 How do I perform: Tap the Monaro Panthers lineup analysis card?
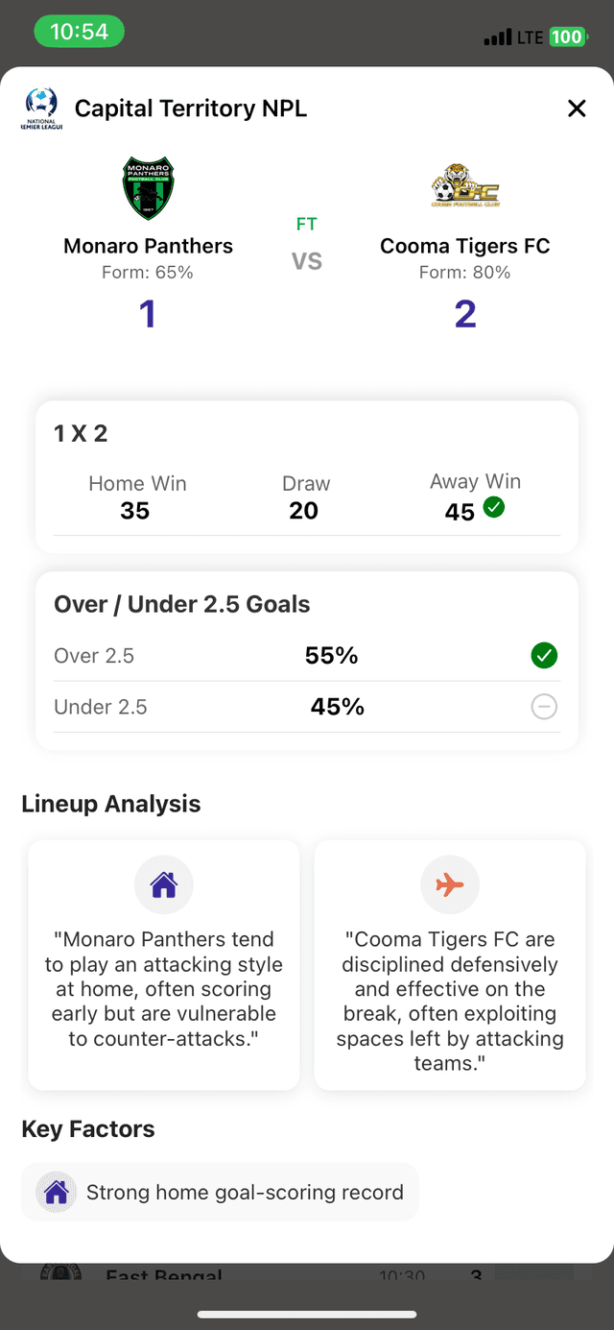click(164, 965)
